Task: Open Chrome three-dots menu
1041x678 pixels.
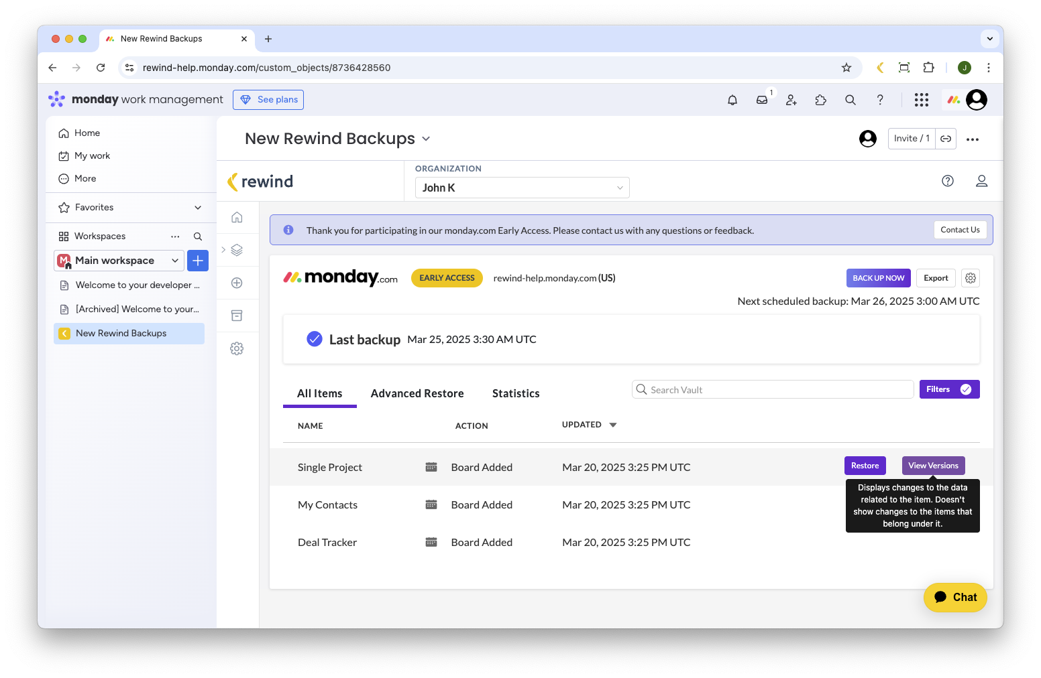Action: coord(989,68)
